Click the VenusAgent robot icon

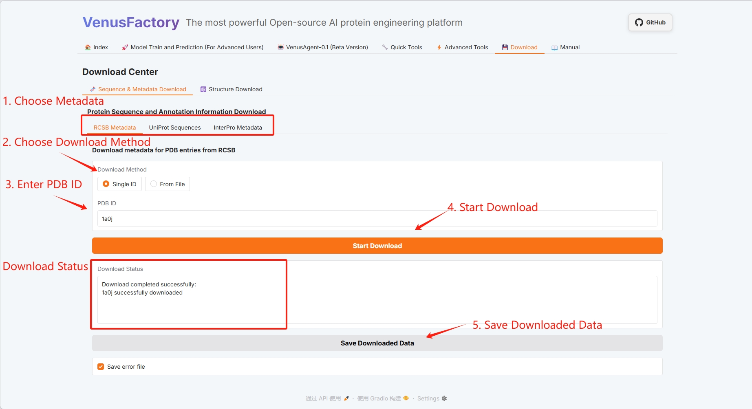point(280,47)
